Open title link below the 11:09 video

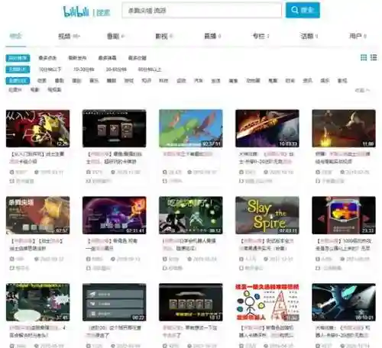pyautogui.click(x=342, y=157)
